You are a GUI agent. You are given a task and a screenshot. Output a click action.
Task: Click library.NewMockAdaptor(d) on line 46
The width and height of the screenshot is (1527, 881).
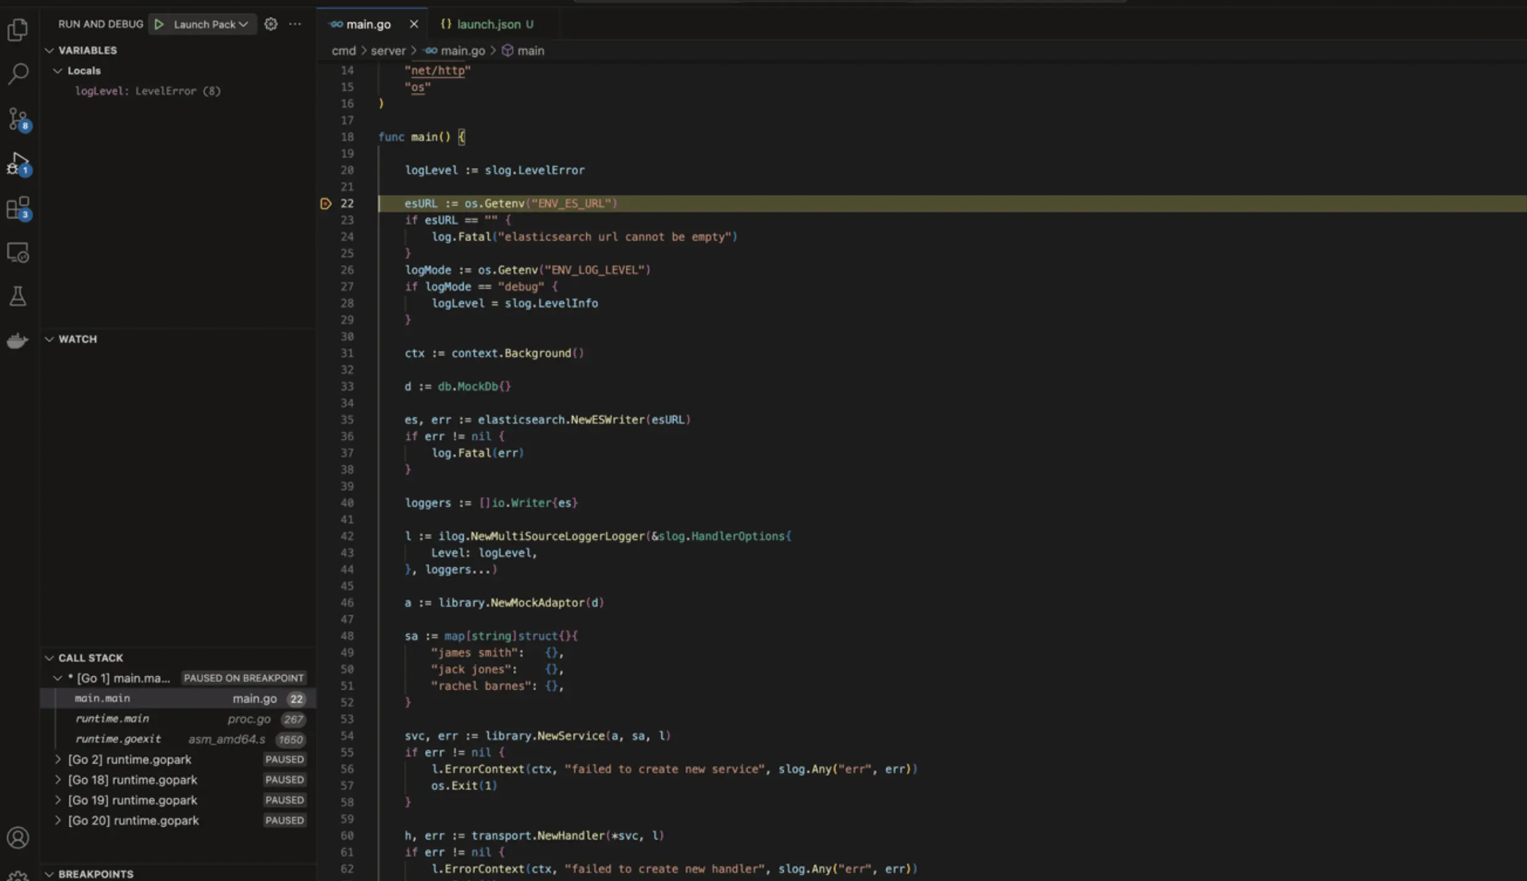click(521, 603)
